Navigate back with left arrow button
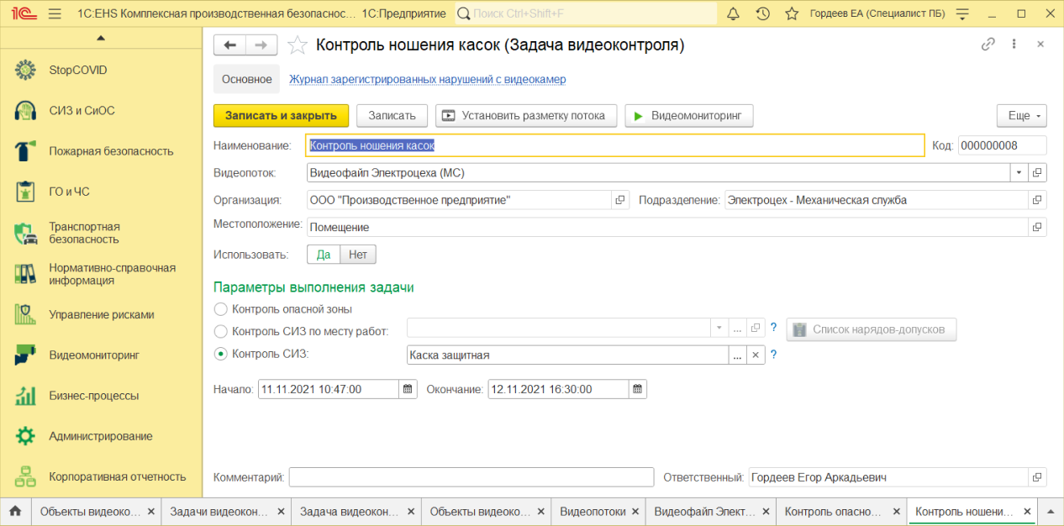The height and width of the screenshot is (526, 1064). click(x=229, y=45)
